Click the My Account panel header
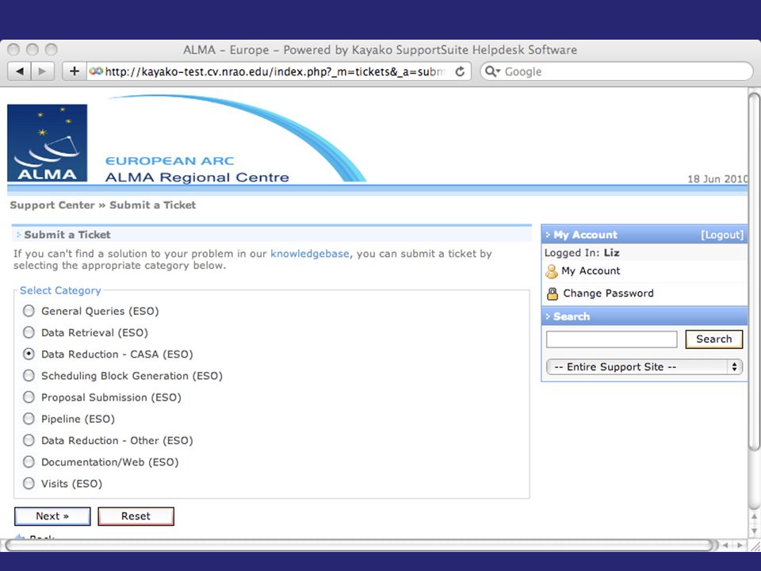The width and height of the screenshot is (761, 571). coord(644,235)
